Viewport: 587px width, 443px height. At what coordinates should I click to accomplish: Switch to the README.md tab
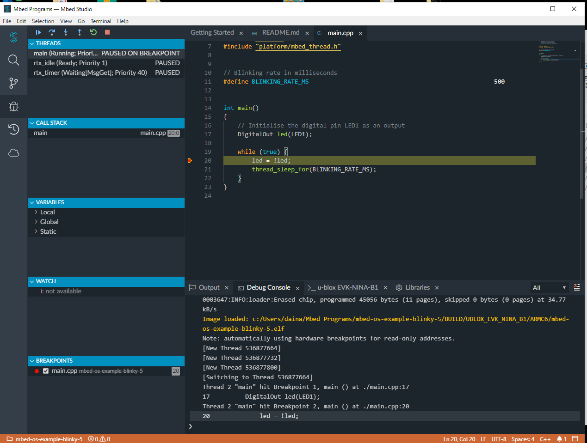tap(281, 33)
